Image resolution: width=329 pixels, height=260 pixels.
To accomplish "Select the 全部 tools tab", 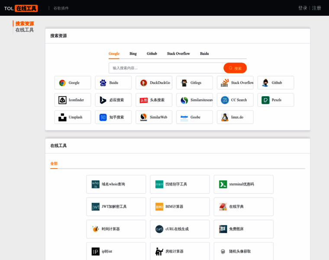I will (54, 164).
